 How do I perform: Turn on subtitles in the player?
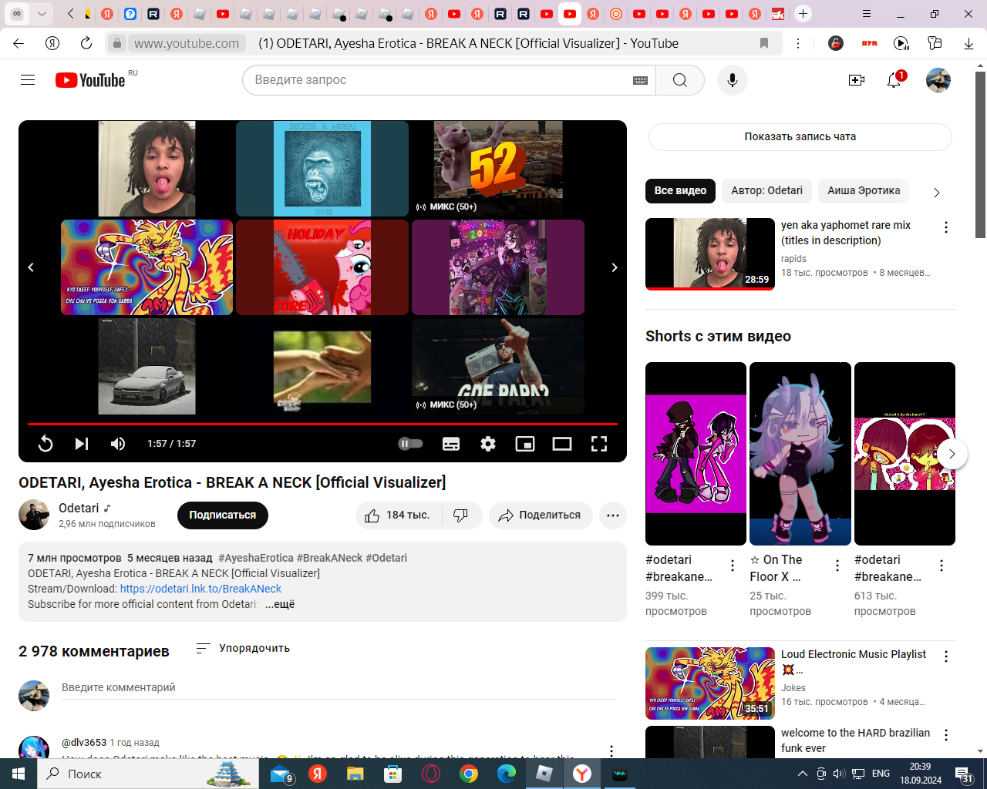[x=451, y=444]
